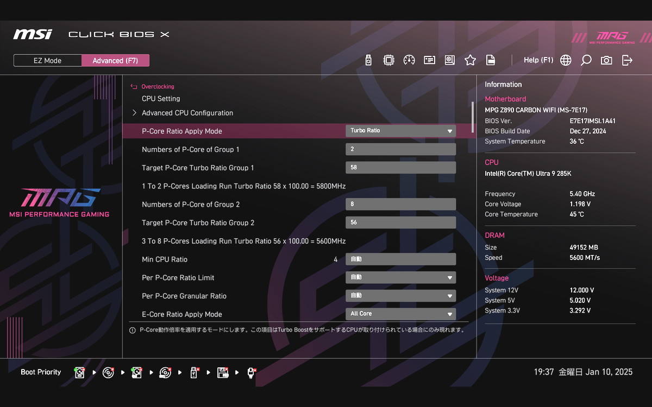Click the BIOS version E7E17IMSI.1A41
Viewport: 652px width, 407px height.
click(593, 121)
